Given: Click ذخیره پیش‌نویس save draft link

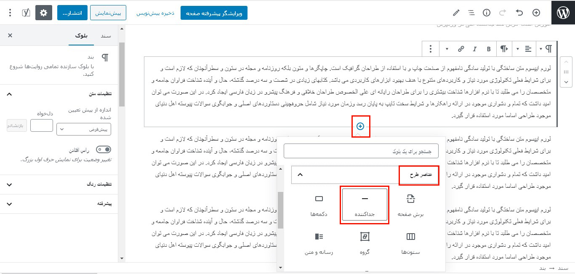Looking at the screenshot, I should tap(155, 13).
